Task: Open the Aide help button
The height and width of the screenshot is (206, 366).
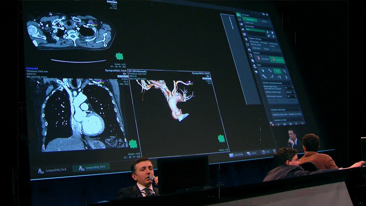Action: [266, 152]
